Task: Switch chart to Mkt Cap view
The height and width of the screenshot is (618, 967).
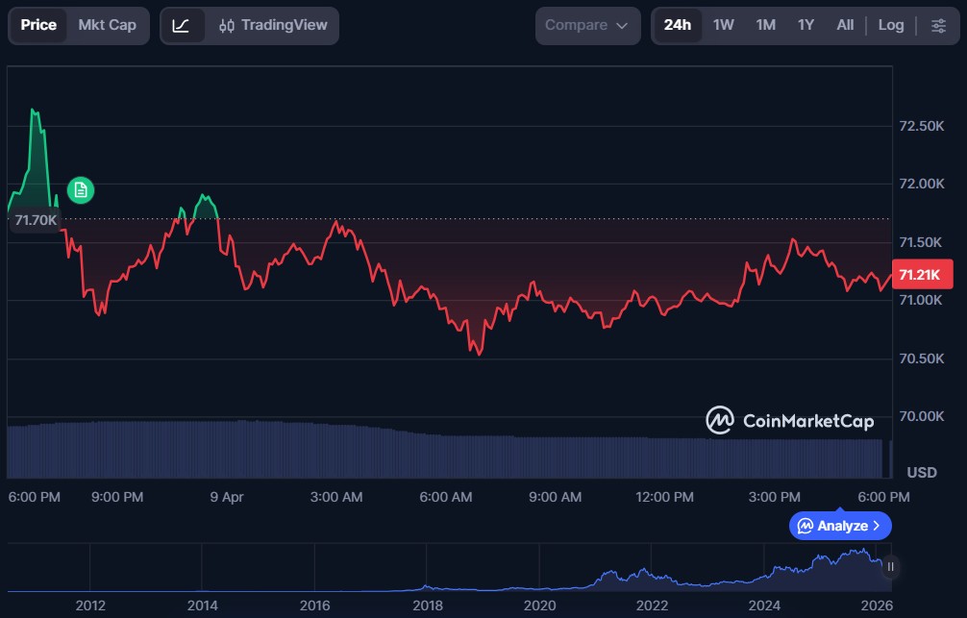Action: pyautogui.click(x=108, y=25)
